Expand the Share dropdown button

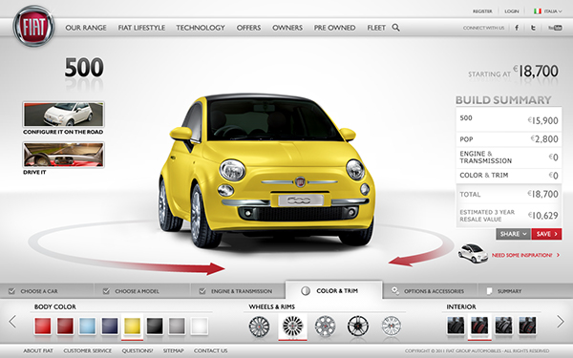(x=513, y=234)
